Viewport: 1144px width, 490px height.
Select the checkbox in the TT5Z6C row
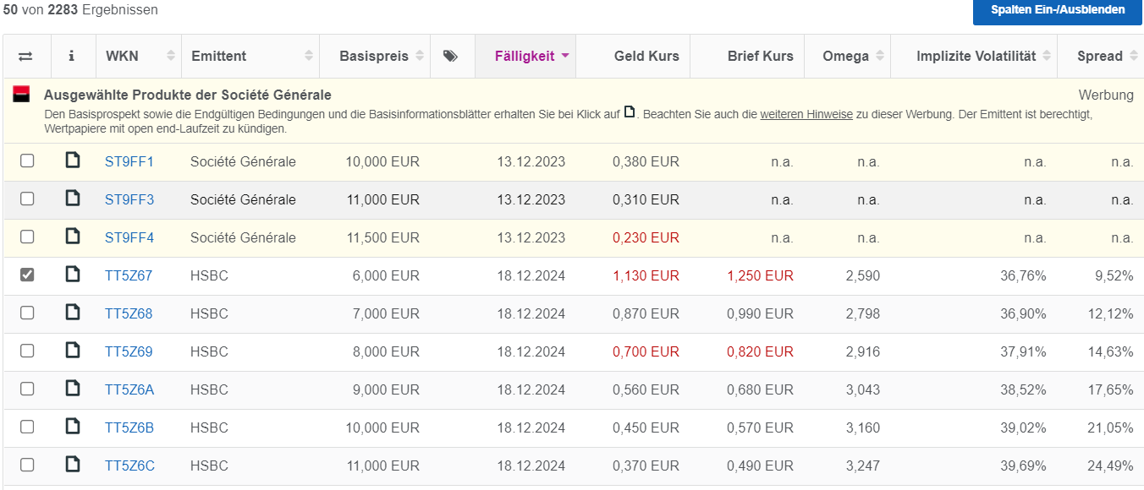pos(26,465)
